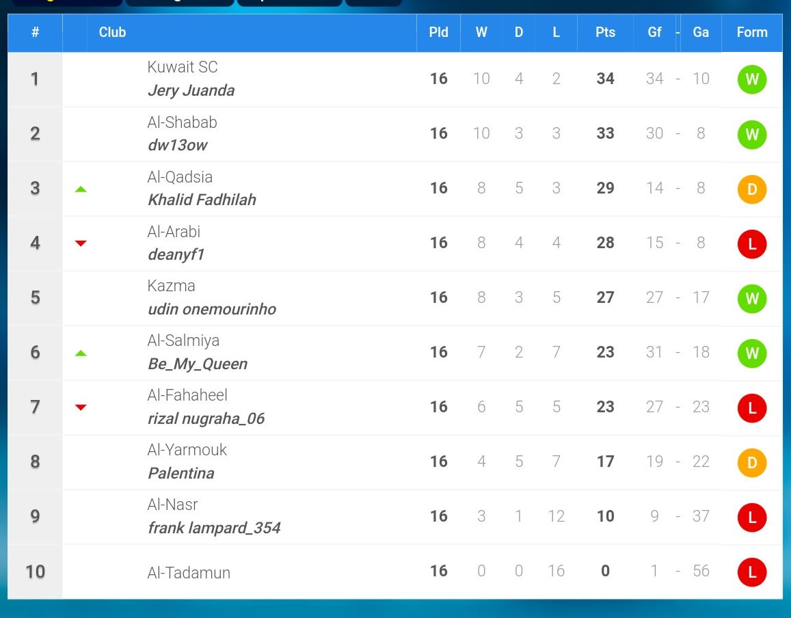Screen dimensions: 791x618
Task: Click Kuwait SC green W form badge
Action: click(751, 79)
